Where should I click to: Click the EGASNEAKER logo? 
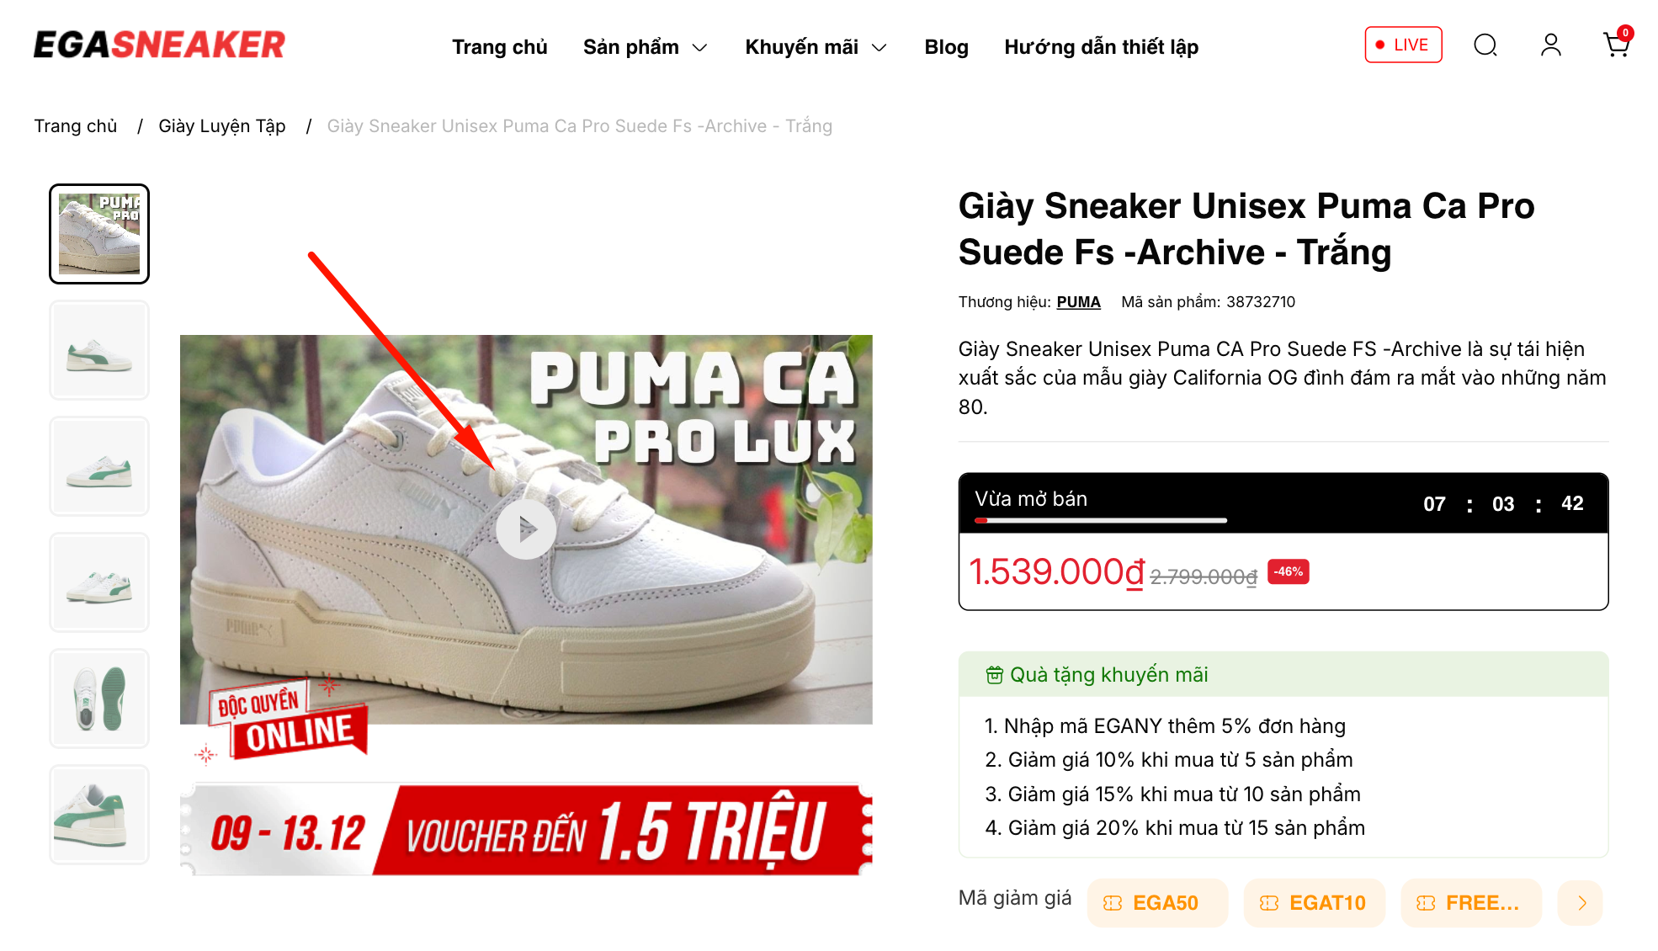[160, 45]
